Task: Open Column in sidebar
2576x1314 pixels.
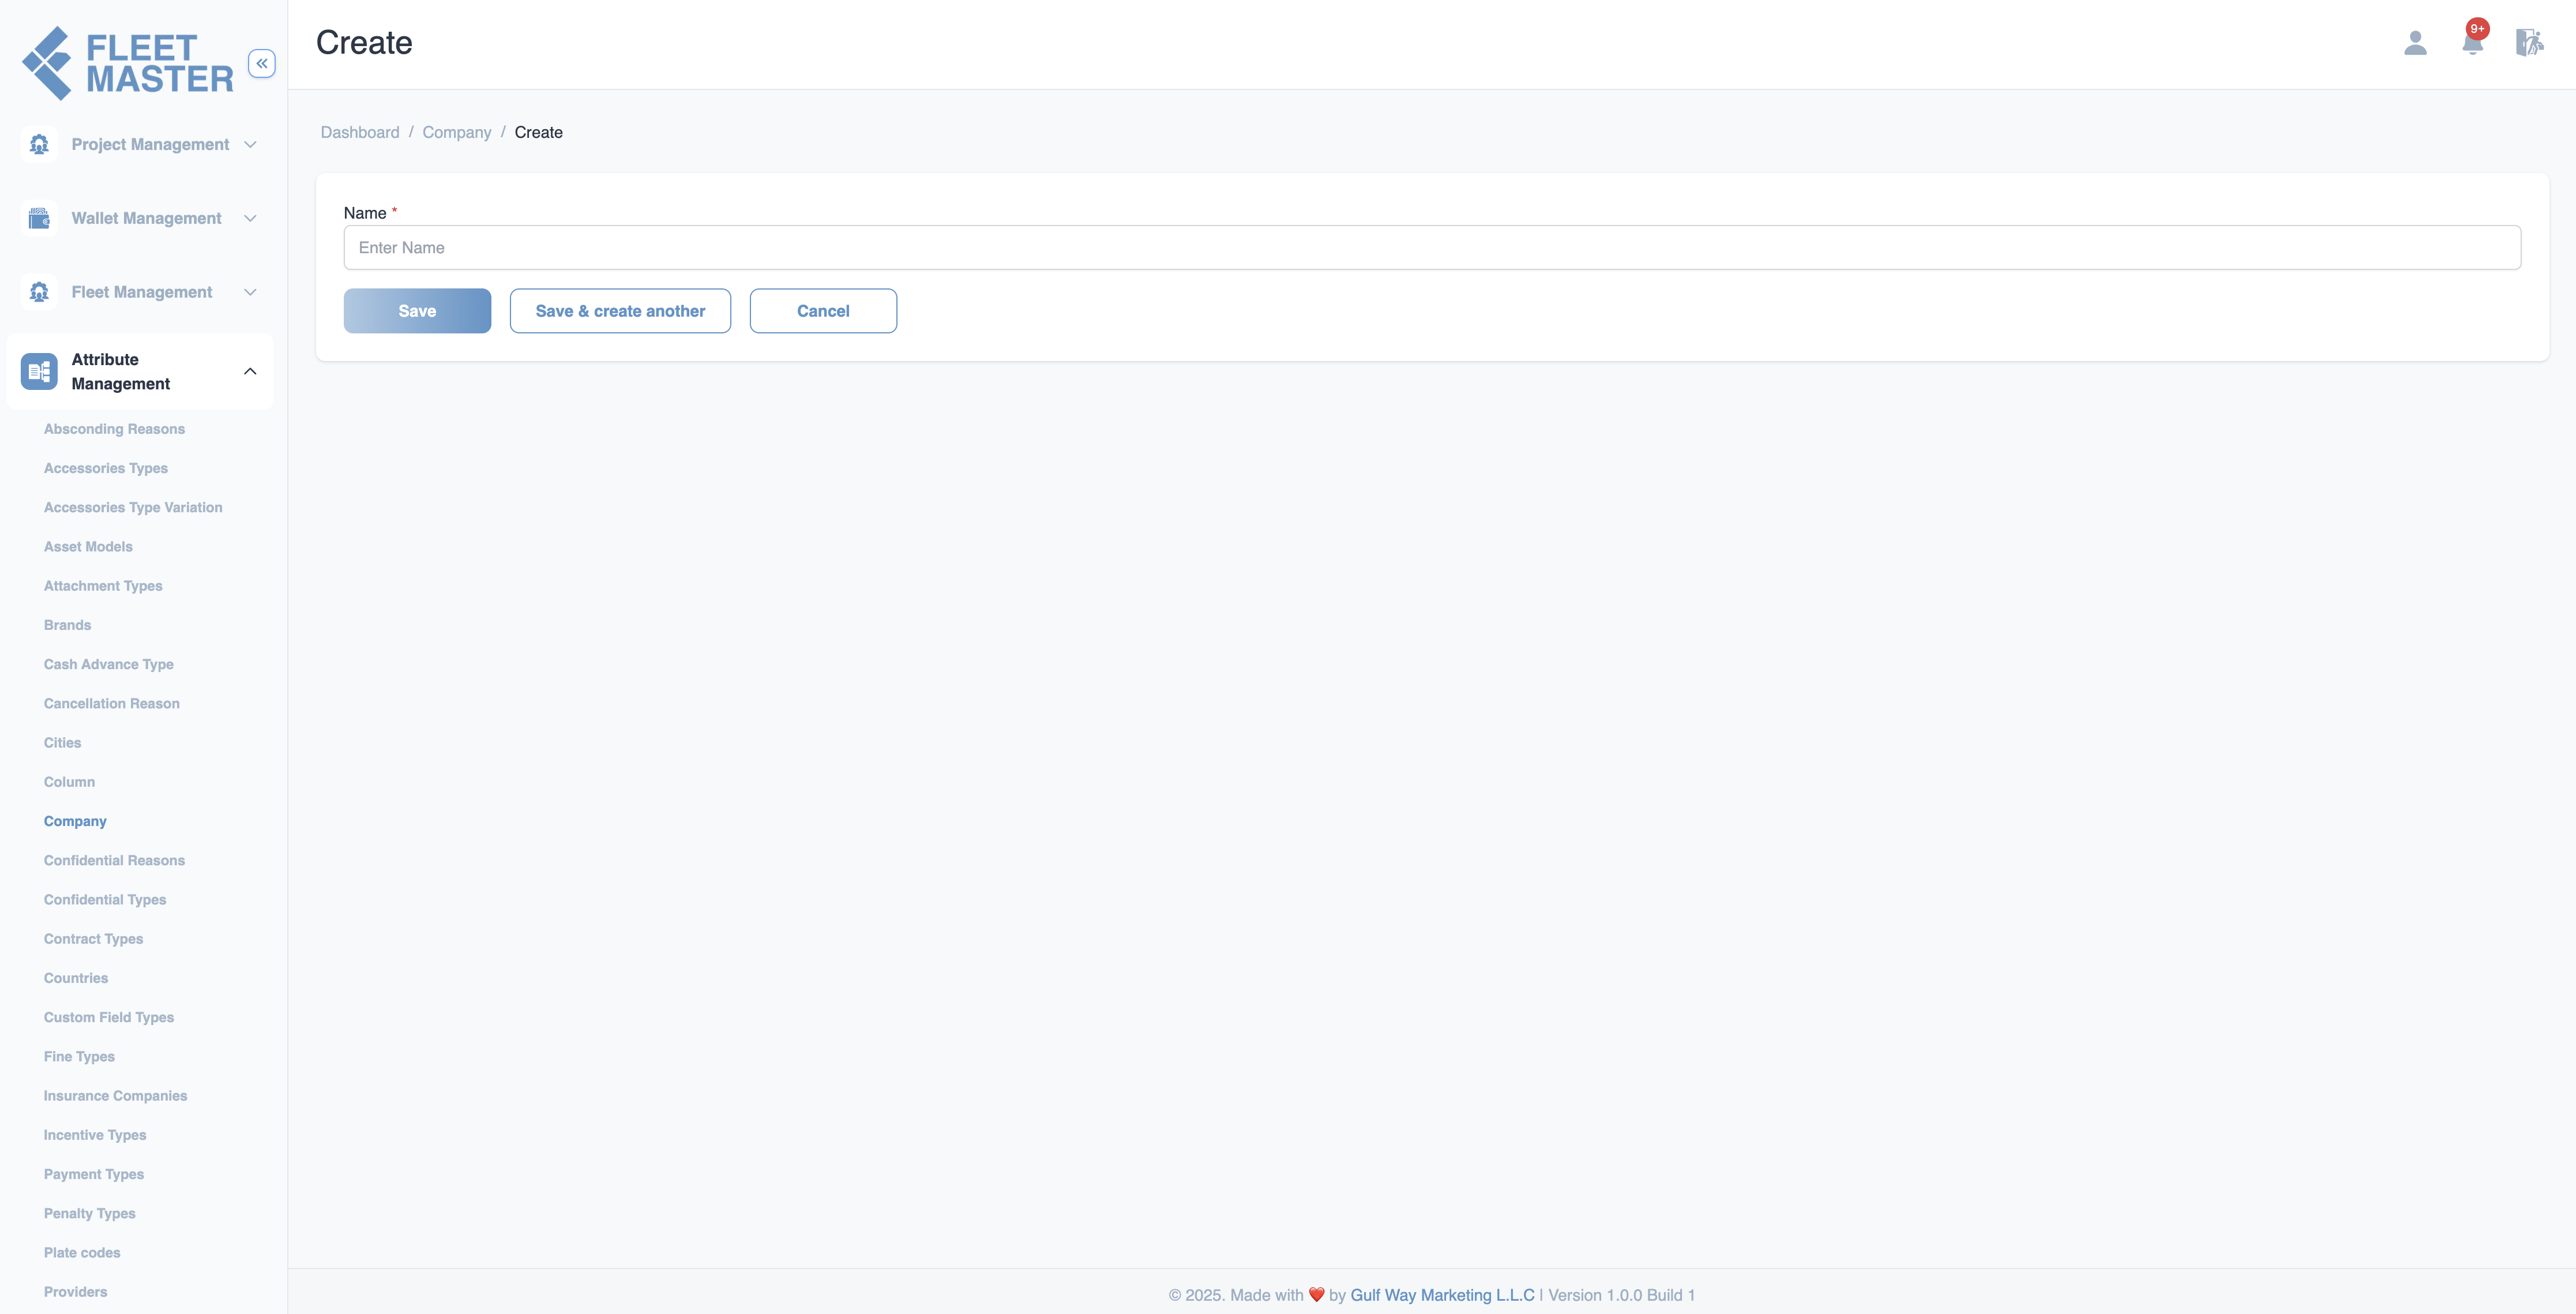Action: (69, 782)
